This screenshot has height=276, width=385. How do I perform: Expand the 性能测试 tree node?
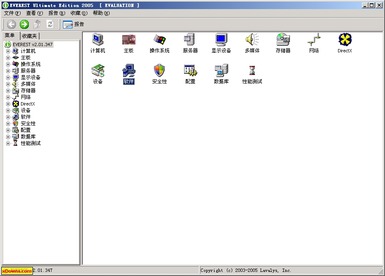8,144
